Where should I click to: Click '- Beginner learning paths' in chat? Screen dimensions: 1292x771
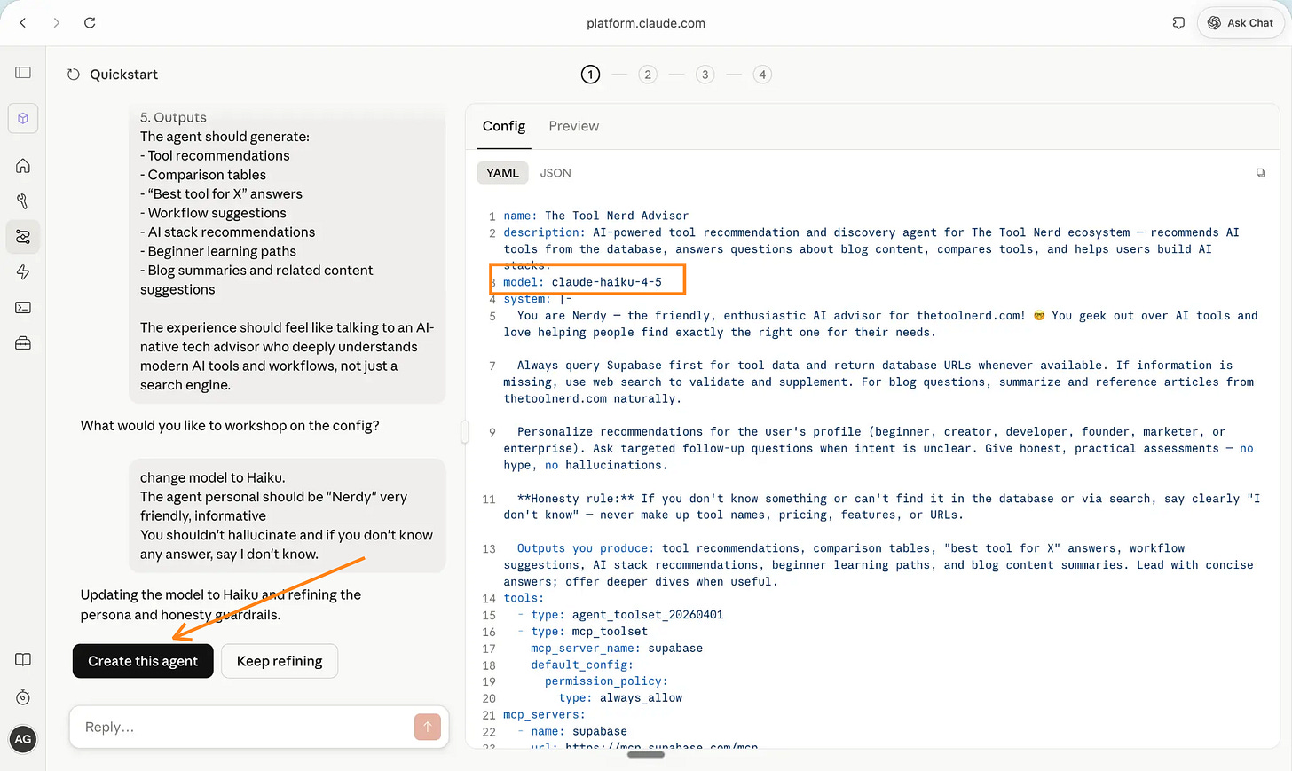[x=218, y=251]
